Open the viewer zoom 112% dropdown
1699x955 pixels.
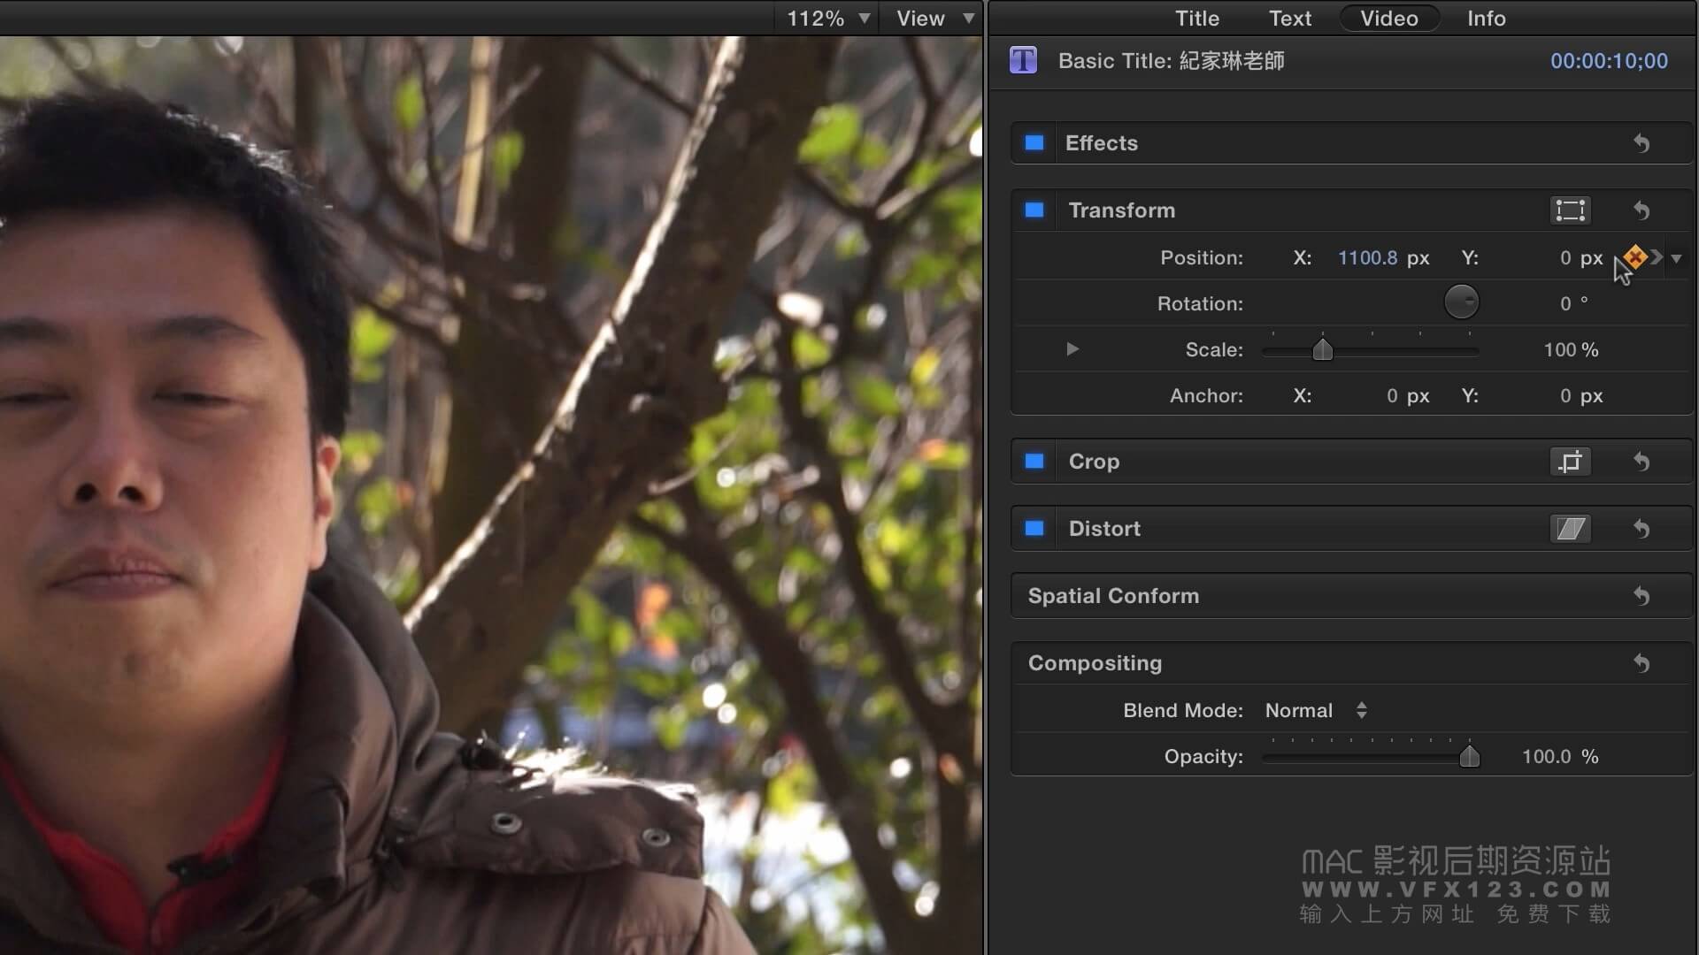coord(828,19)
